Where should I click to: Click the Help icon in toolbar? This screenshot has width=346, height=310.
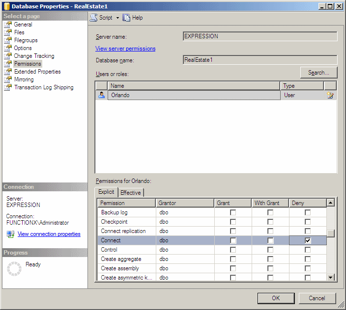click(126, 18)
